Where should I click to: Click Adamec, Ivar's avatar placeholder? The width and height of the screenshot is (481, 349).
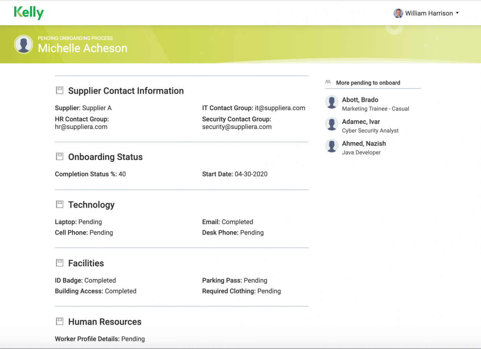(x=331, y=124)
